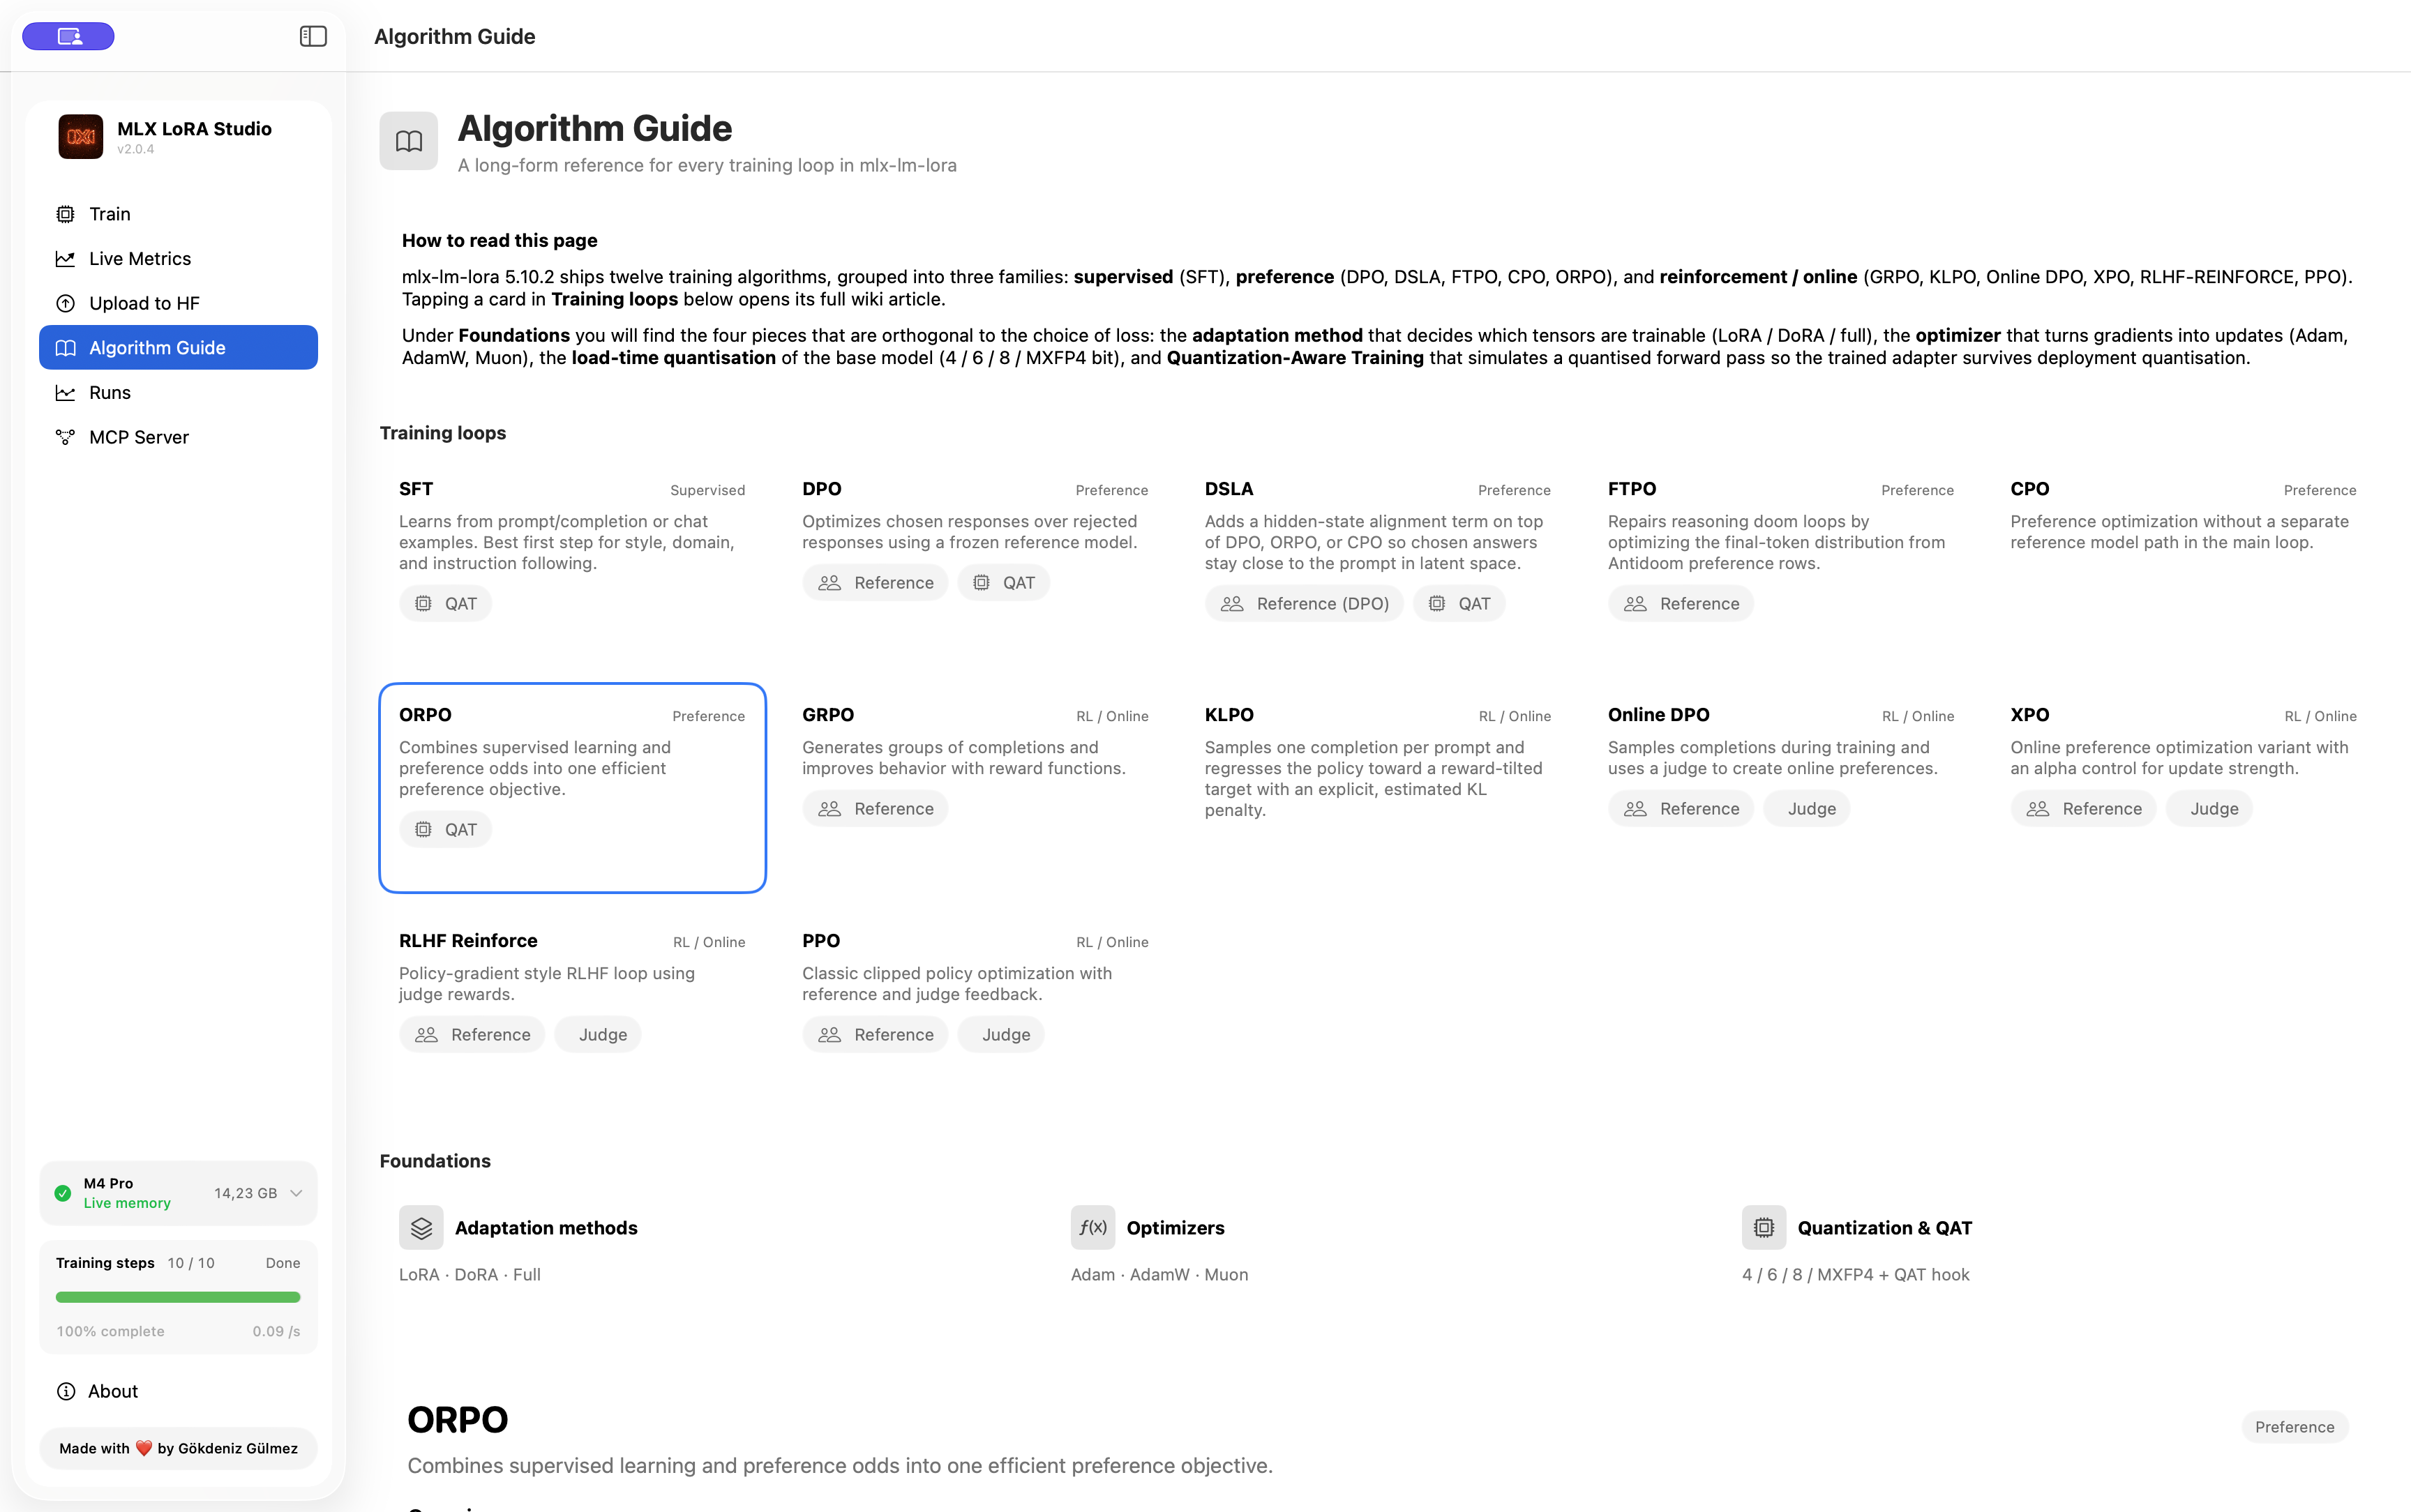This screenshot has width=2411, height=1512.
Task: Click the people icon in DPO Reference tag
Action: [x=829, y=583]
